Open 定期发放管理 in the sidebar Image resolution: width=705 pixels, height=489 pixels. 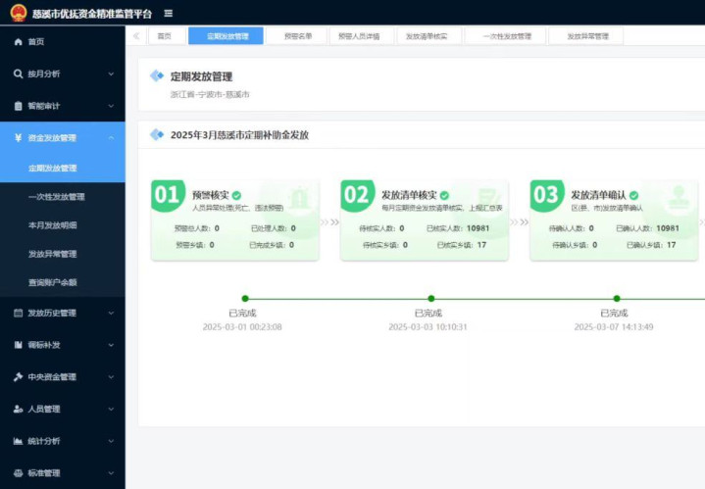tap(63, 169)
